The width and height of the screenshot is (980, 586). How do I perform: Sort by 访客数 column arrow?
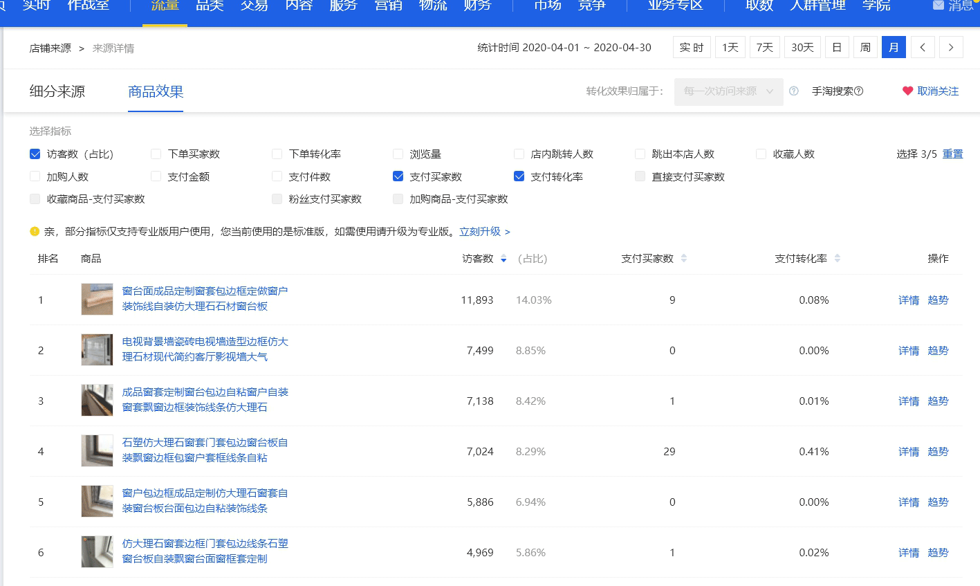(503, 259)
